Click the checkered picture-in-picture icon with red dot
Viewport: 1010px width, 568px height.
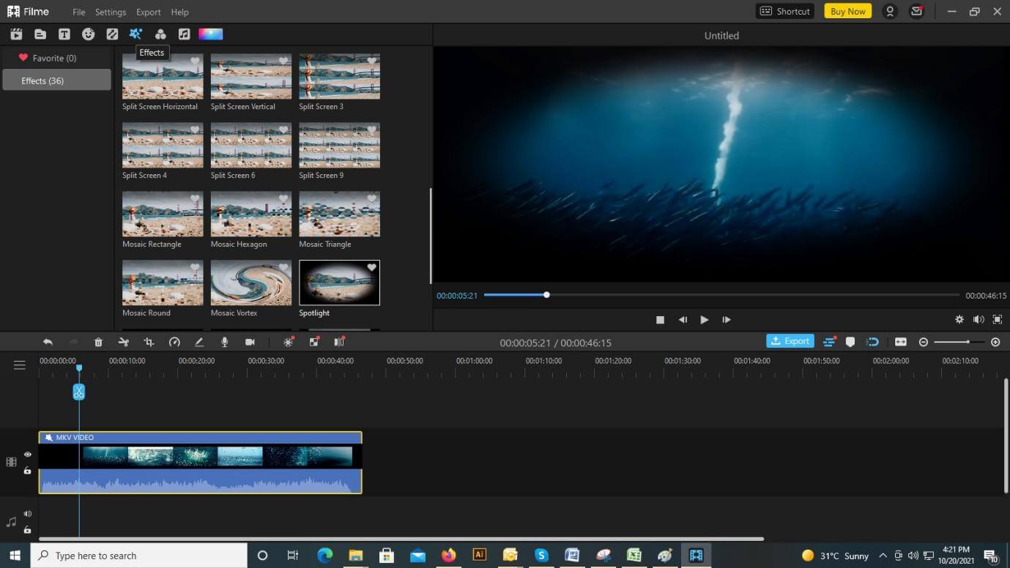[314, 342]
